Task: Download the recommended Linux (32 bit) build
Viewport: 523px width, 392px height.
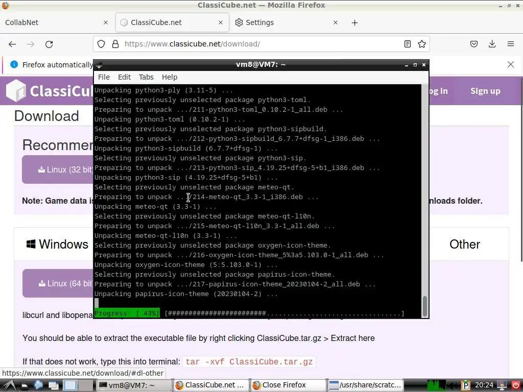Action: pos(57,169)
